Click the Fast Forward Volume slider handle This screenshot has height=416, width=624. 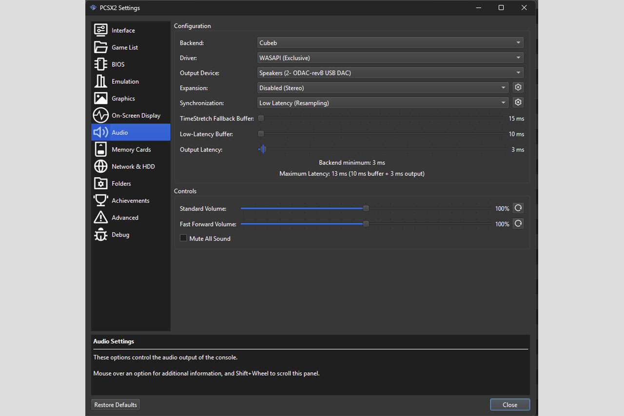click(366, 224)
